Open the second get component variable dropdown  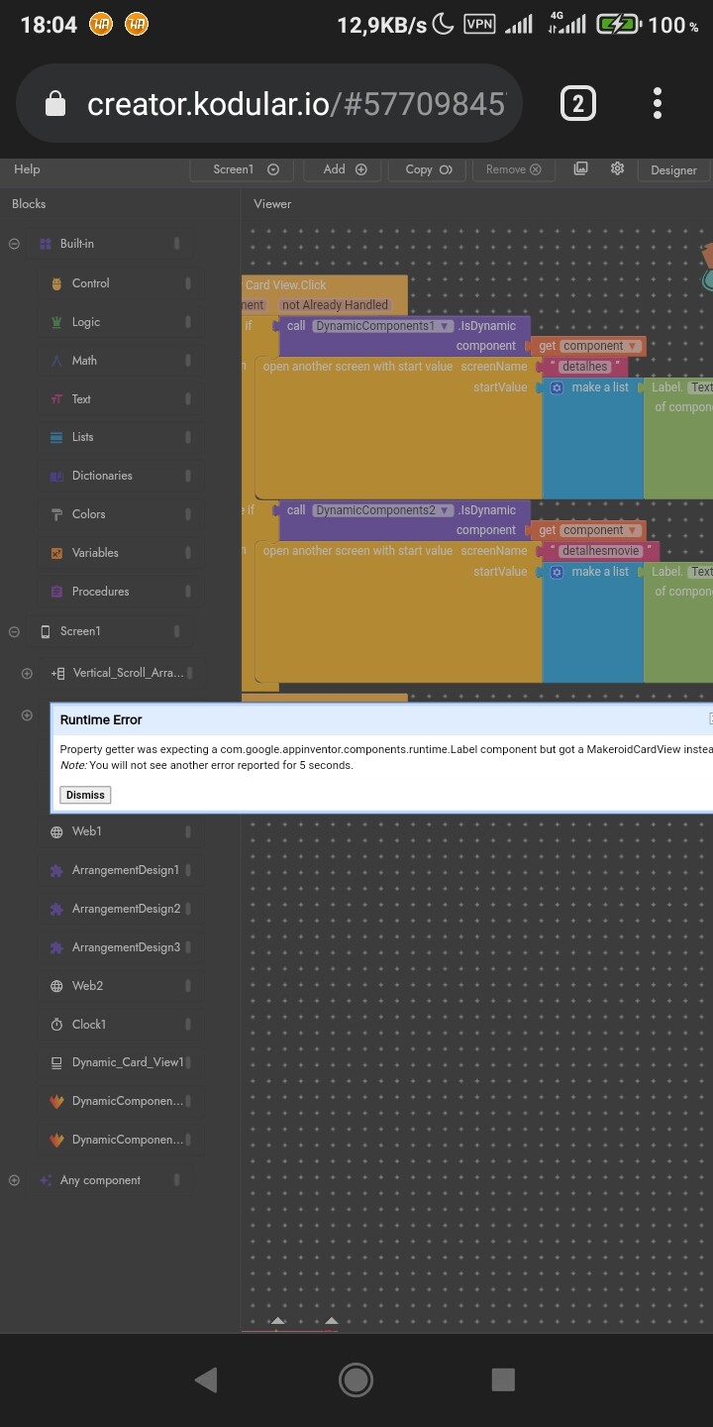point(600,530)
